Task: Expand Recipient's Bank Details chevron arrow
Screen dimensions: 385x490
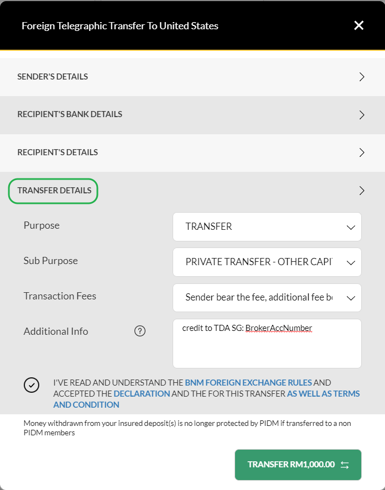Action: pos(362,115)
